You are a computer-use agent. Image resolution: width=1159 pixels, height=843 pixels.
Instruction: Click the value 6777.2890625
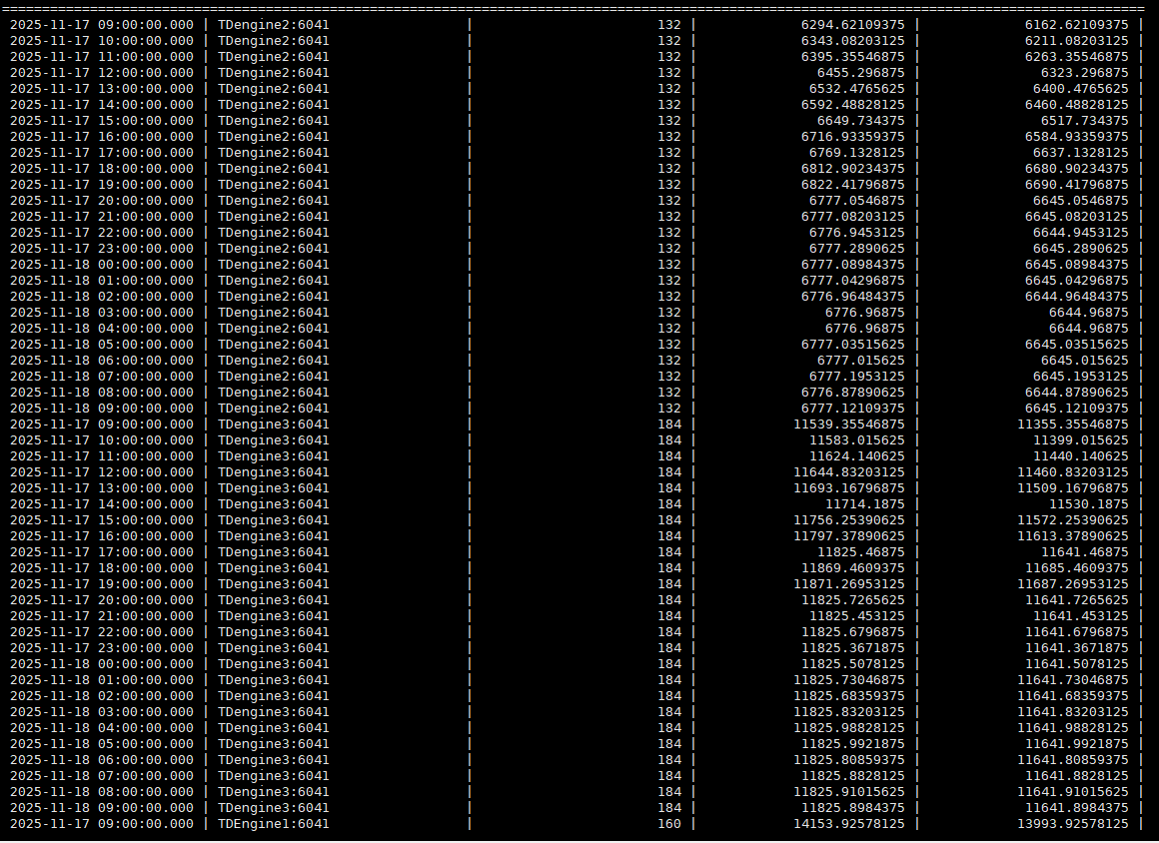coord(856,249)
